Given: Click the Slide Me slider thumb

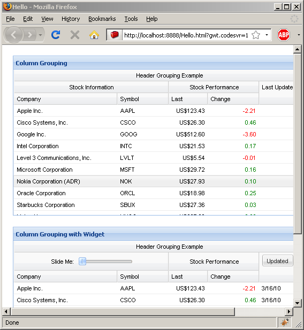Looking at the screenshot, I should click(x=82, y=262).
